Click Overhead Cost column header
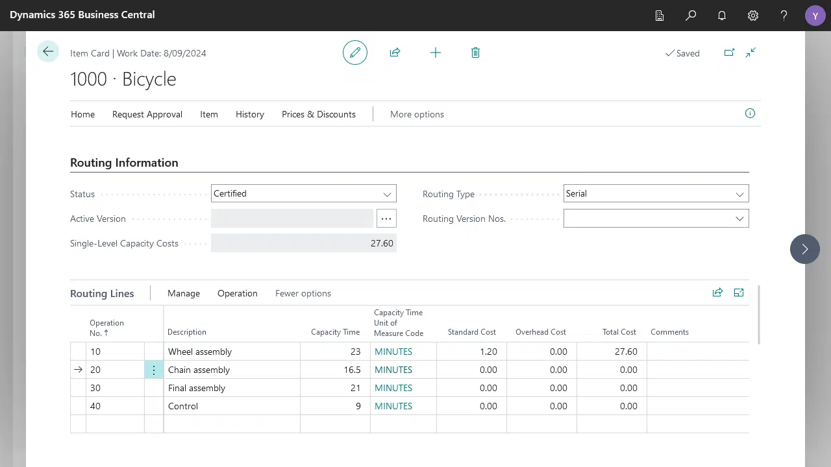 541,332
